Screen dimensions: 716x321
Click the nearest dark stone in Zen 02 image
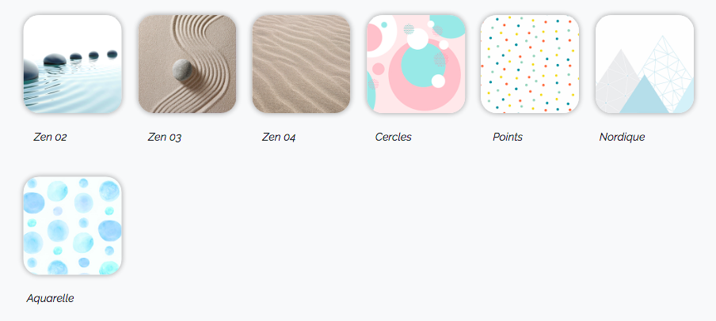point(31,72)
